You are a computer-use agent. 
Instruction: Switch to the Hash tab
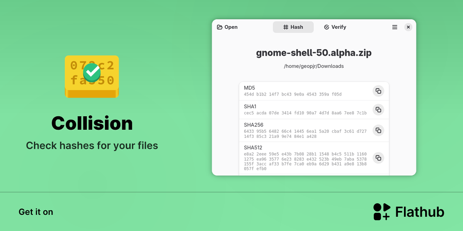click(x=293, y=27)
